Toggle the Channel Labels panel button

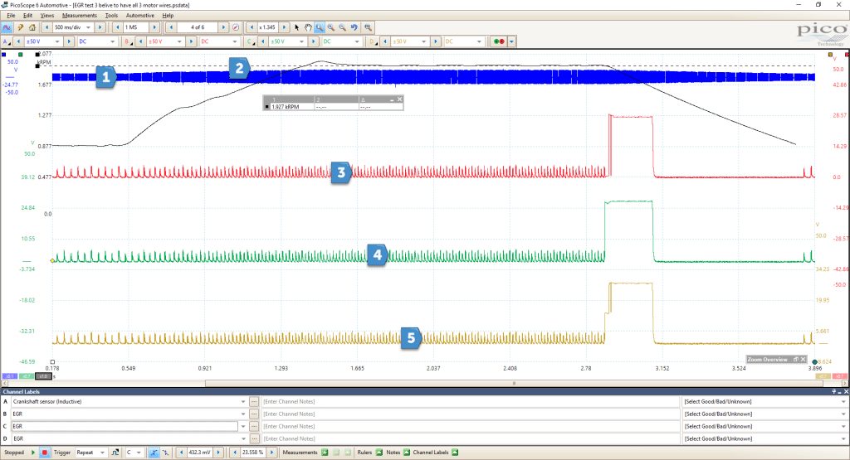click(455, 453)
